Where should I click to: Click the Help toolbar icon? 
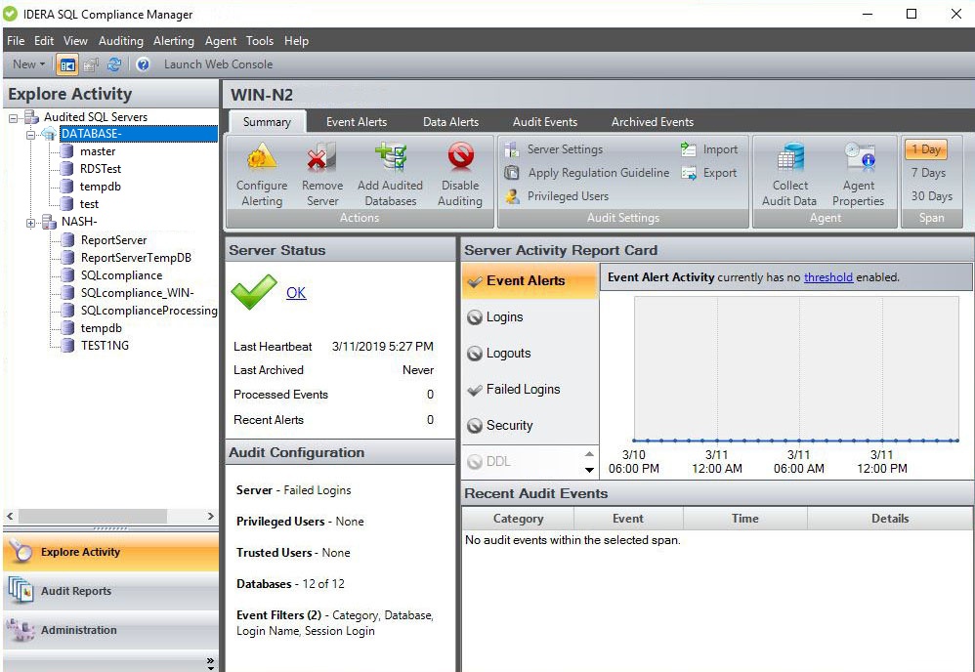coord(143,64)
